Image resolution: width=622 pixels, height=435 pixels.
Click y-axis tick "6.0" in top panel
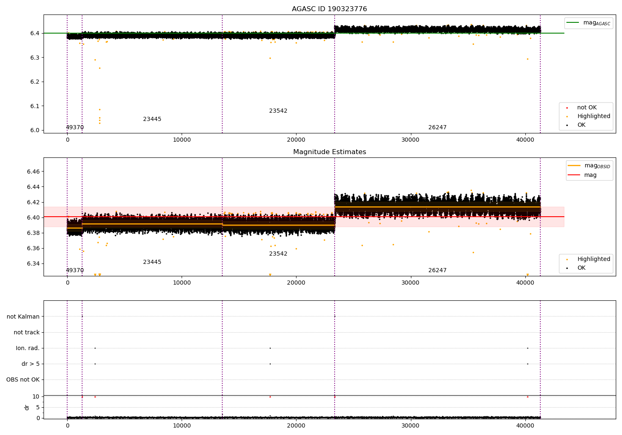click(x=35, y=130)
